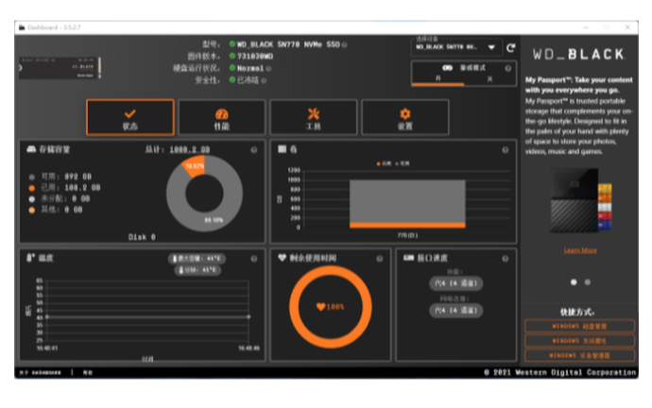Click the 892 GB available value
652x408 pixels.
(77, 177)
